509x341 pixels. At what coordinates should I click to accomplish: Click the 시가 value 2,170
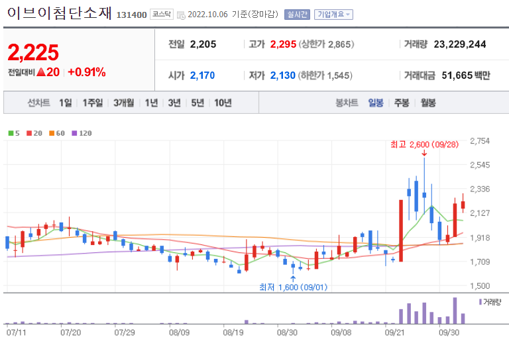pyautogui.click(x=202, y=75)
